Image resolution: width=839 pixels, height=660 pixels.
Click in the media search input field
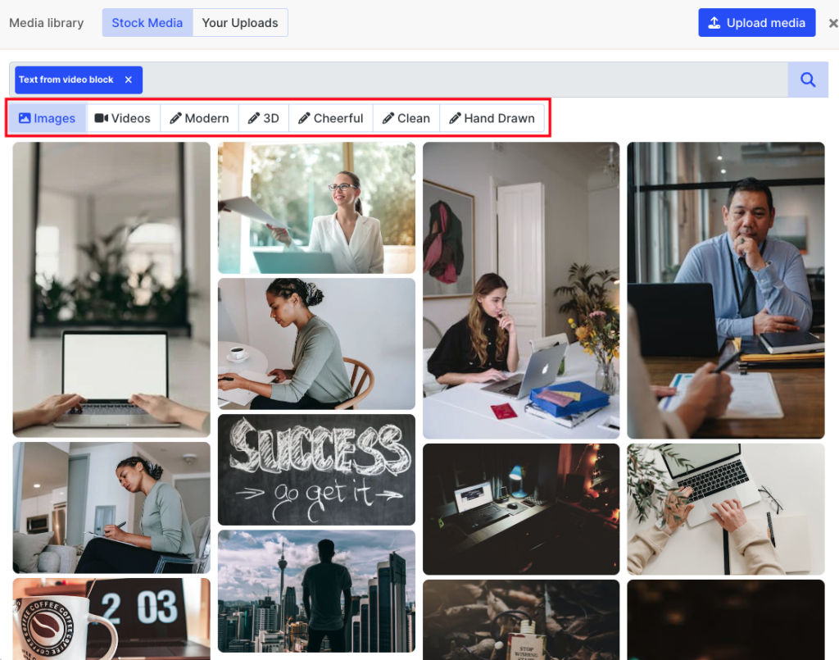coord(459,80)
